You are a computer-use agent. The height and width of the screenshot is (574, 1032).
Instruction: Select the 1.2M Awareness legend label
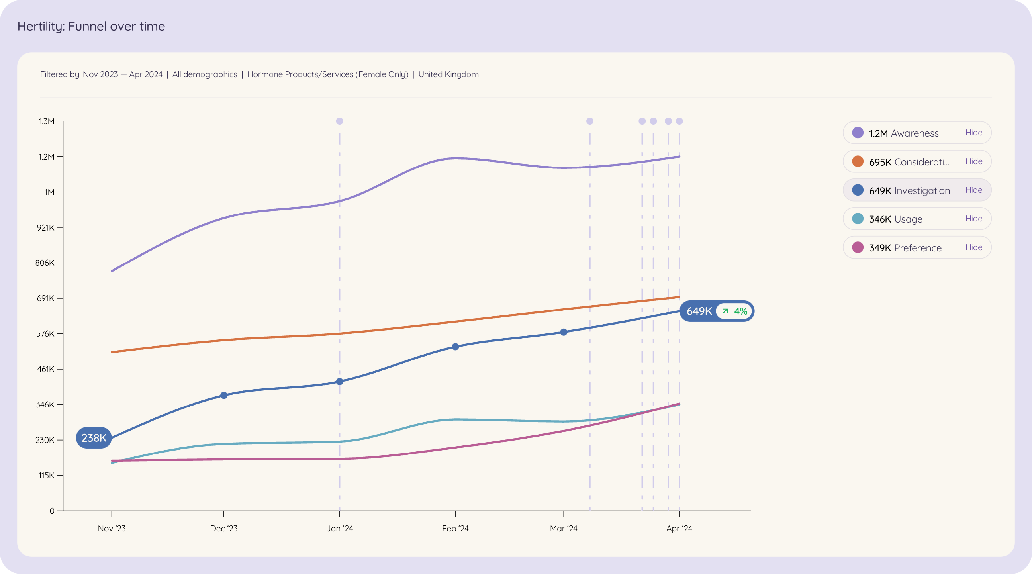point(904,133)
